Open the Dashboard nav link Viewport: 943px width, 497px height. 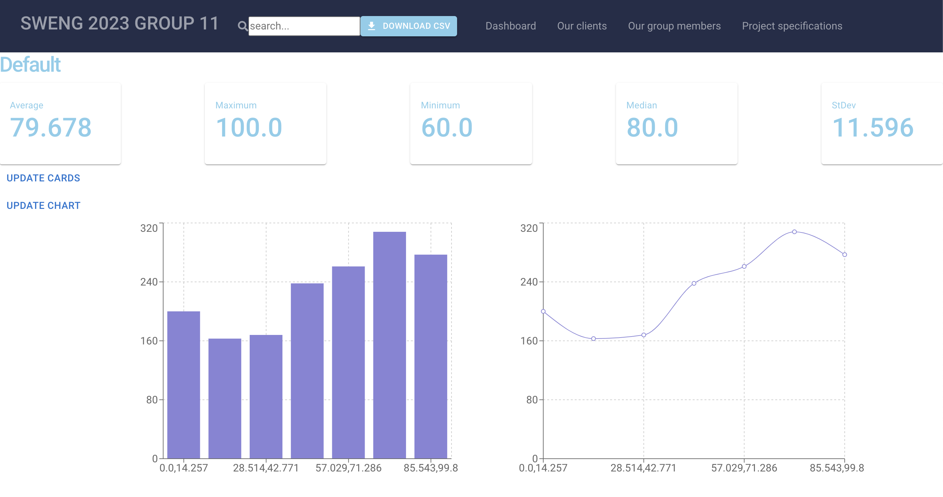click(510, 26)
